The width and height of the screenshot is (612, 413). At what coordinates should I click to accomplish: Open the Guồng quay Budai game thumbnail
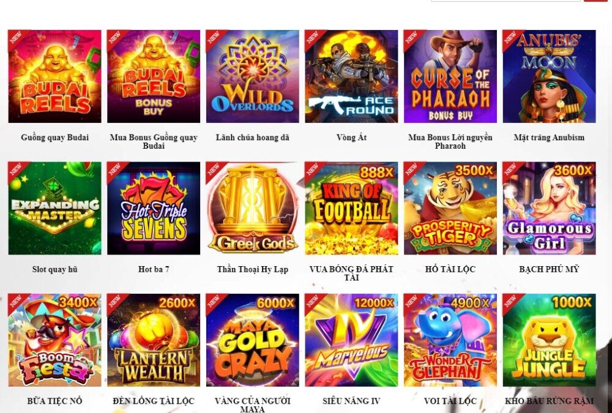pyautogui.click(x=55, y=75)
